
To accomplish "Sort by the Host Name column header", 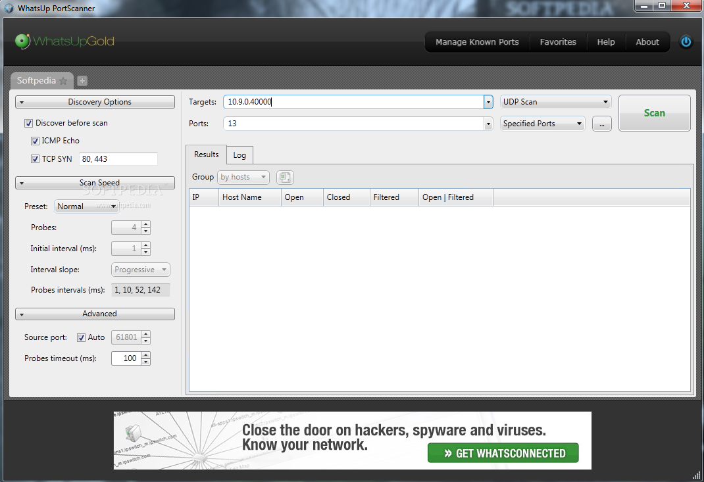I will coord(250,197).
